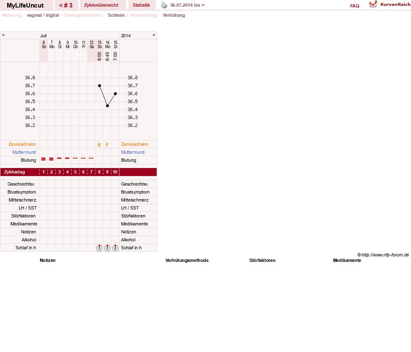411x352 pixels.
Task: Collapse chart with the right < arrow
Action: tap(154, 35)
